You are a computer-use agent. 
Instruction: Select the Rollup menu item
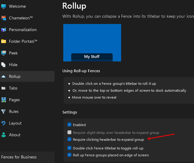tap(15, 76)
